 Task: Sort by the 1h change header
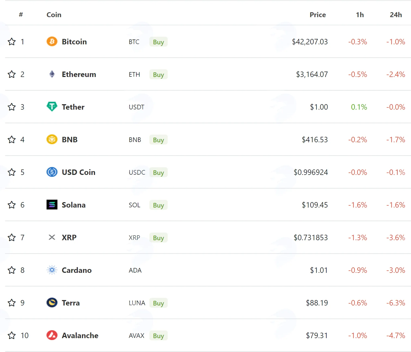click(x=360, y=15)
